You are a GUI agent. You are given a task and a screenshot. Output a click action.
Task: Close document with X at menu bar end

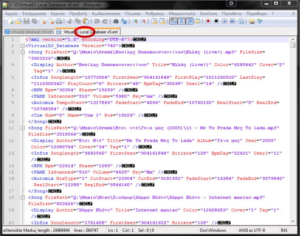coord(293,14)
